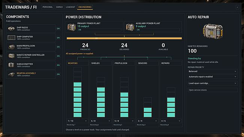Select the Ship Computer component row
The width and height of the screenshot is (244, 137).
coord(31,38)
